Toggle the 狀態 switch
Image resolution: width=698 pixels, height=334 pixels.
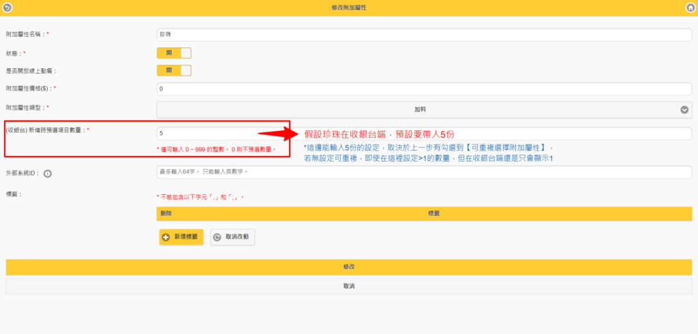pos(174,53)
